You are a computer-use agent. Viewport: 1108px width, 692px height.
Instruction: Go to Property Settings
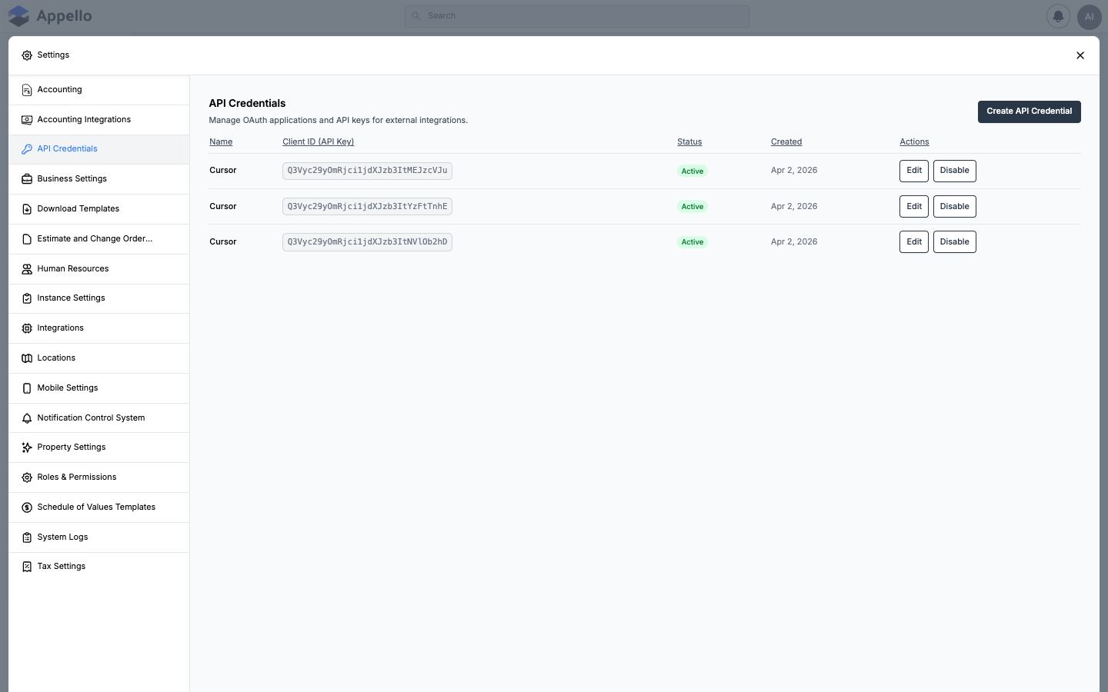coord(98,447)
